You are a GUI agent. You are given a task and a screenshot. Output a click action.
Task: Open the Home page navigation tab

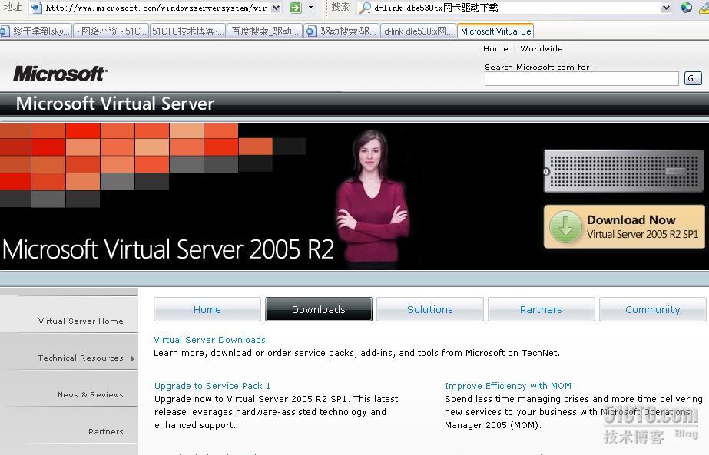[x=207, y=309]
